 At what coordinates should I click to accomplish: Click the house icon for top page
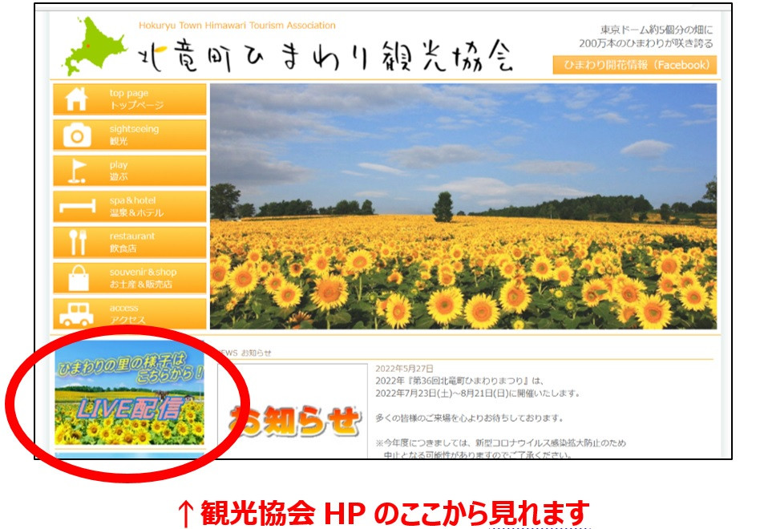[77, 99]
